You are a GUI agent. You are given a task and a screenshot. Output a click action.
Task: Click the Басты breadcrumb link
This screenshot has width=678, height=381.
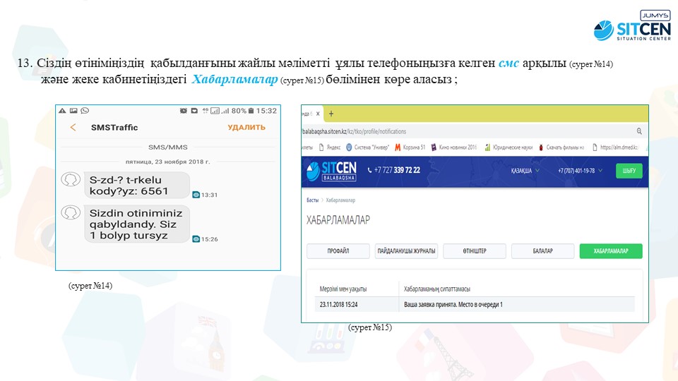tap(311, 200)
